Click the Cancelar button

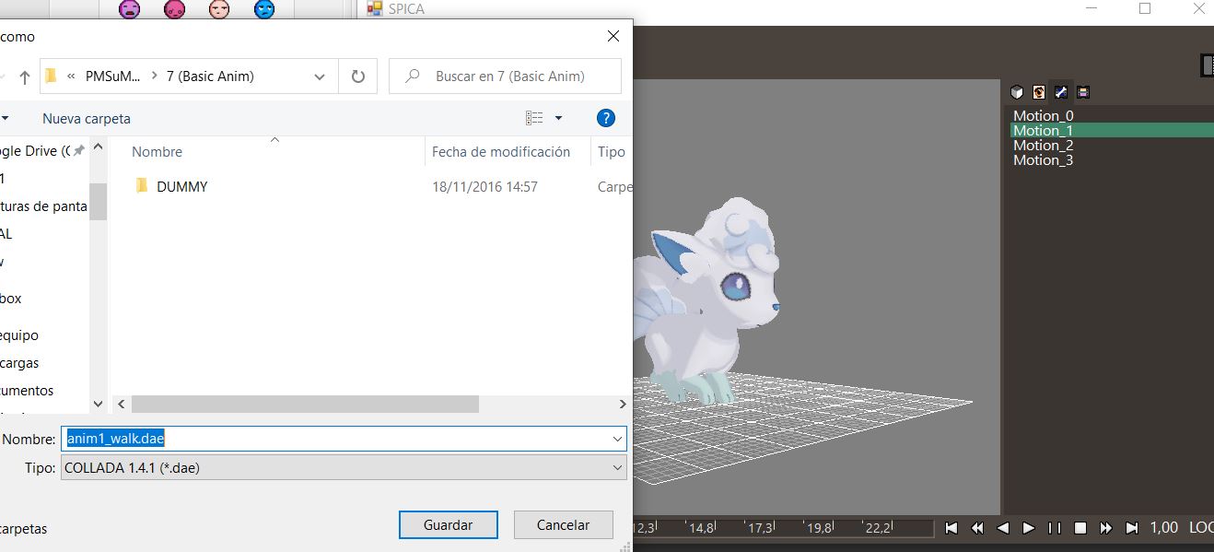[x=564, y=524]
